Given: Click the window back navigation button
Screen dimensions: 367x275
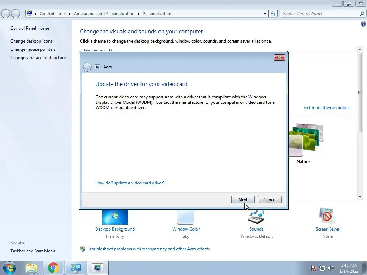Looking at the screenshot, I should pos(6,14).
